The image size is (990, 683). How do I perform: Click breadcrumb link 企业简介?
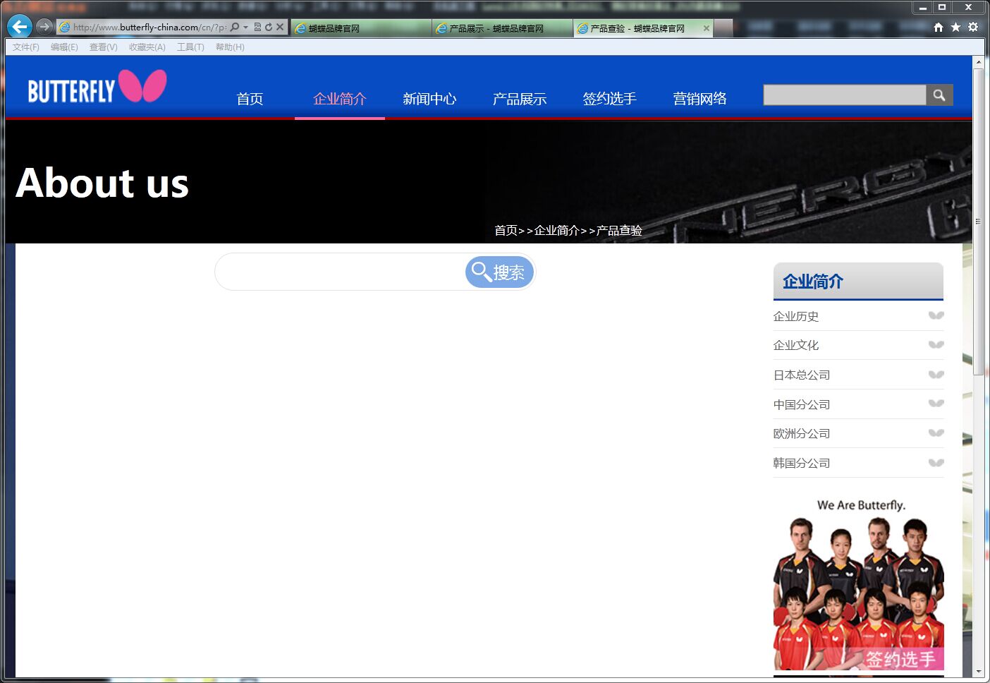pyautogui.click(x=557, y=230)
